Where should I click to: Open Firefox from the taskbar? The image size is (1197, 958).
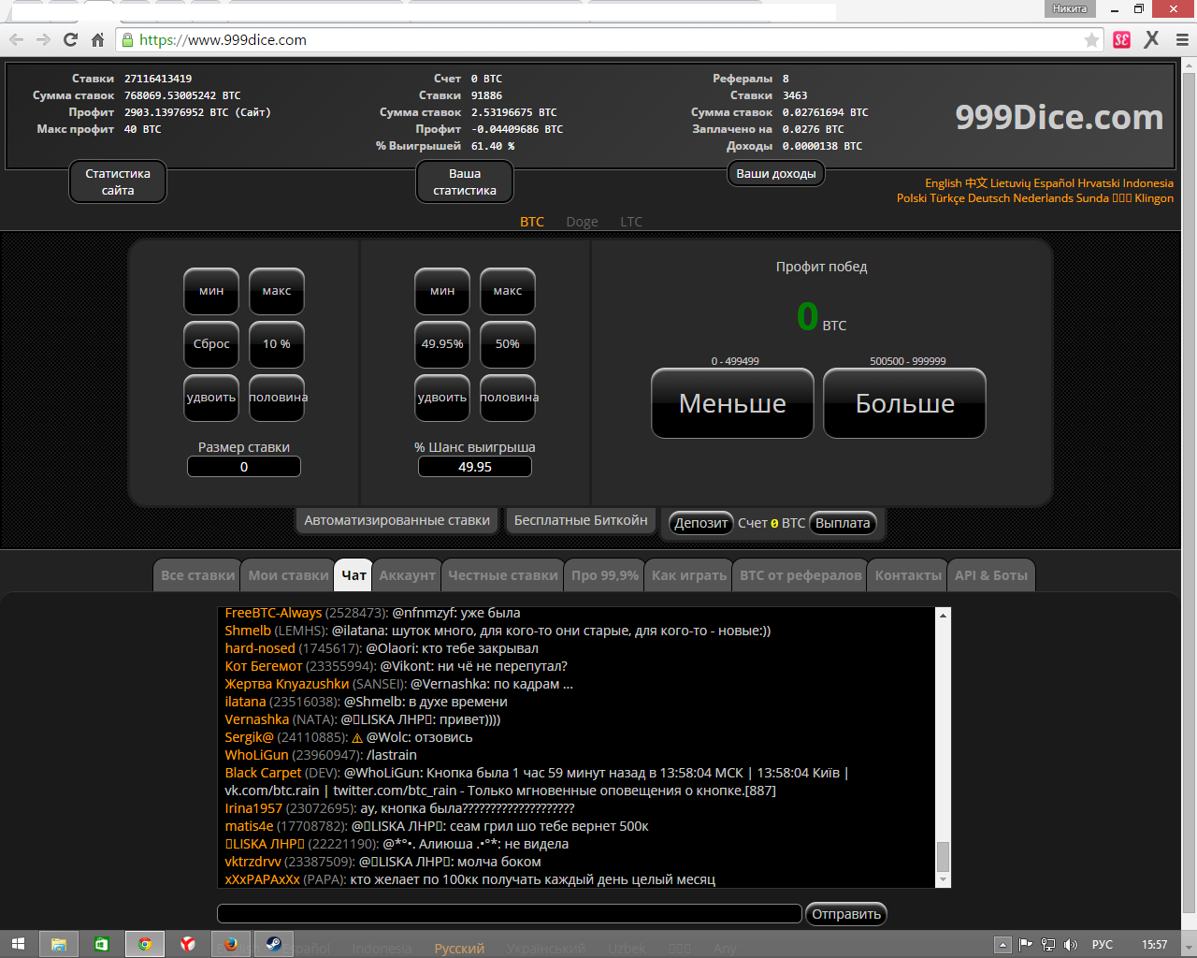pyautogui.click(x=231, y=944)
